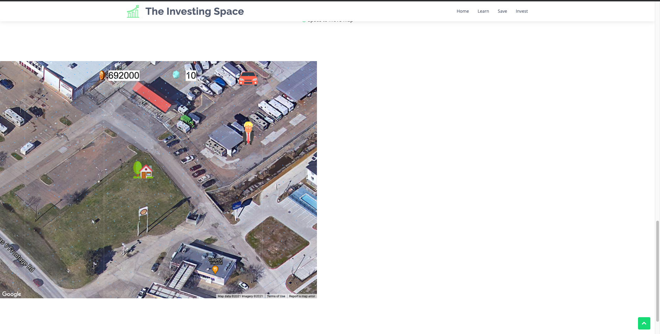Go to the Home menu item
Viewport: 660px width, 334px height.
coord(463,11)
